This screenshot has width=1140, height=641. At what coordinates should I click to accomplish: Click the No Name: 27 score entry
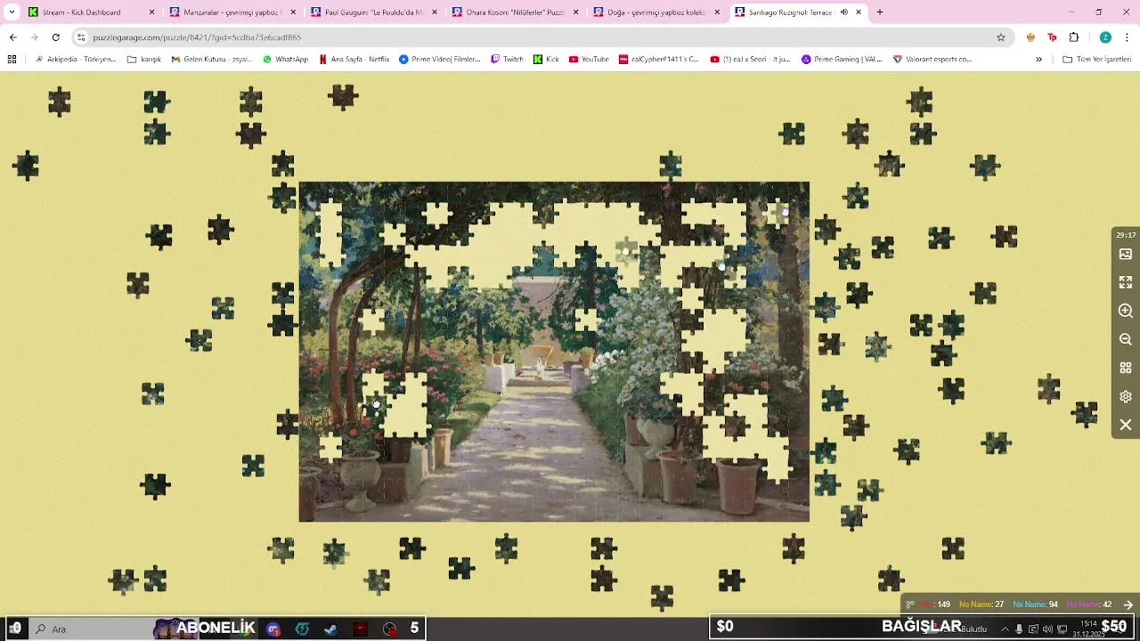point(981,604)
